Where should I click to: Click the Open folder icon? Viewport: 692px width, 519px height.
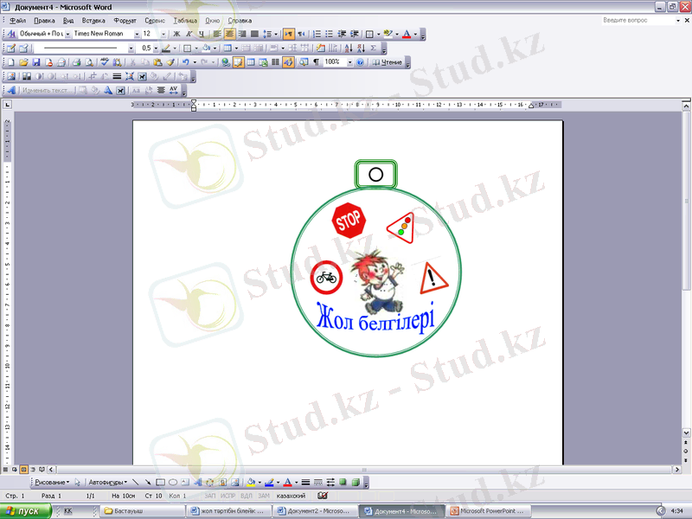[x=23, y=62]
